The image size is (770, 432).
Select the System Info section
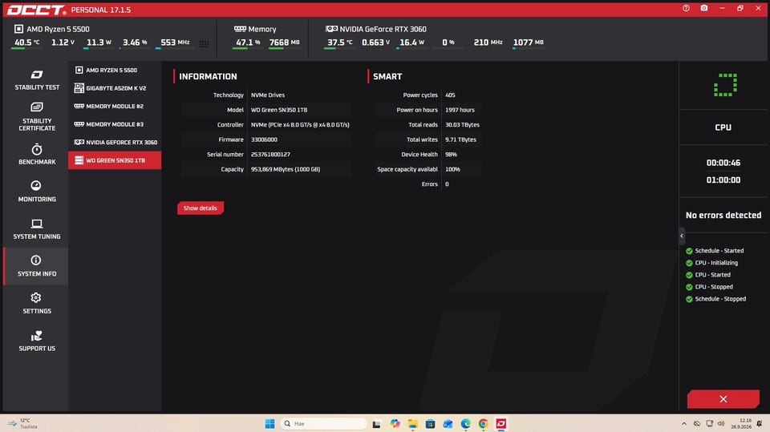(x=36, y=266)
